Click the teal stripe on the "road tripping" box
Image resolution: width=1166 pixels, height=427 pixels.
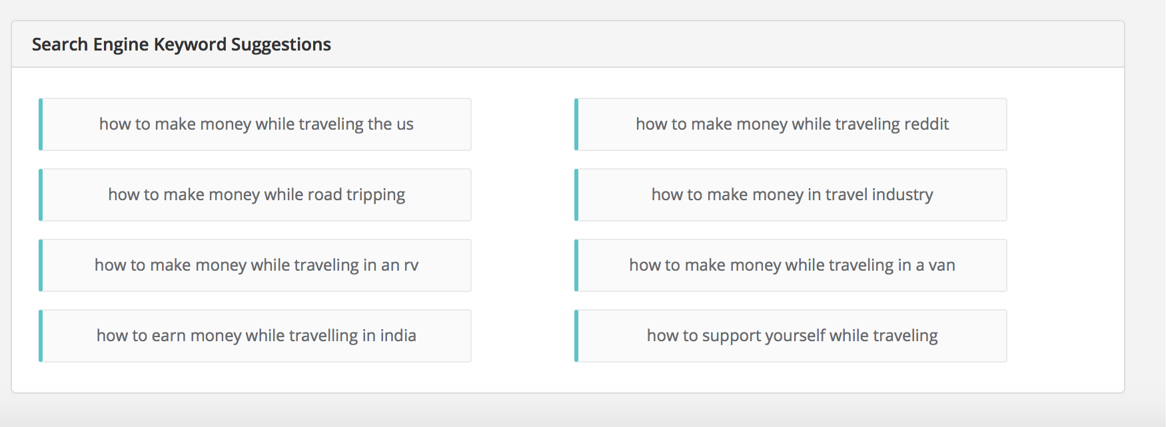(x=41, y=194)
